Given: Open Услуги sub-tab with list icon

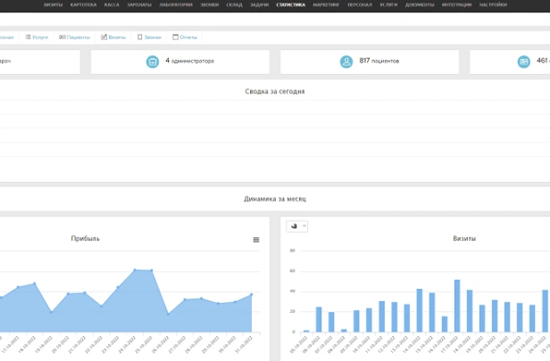Looking at the screenshot, I should (37, 37).
